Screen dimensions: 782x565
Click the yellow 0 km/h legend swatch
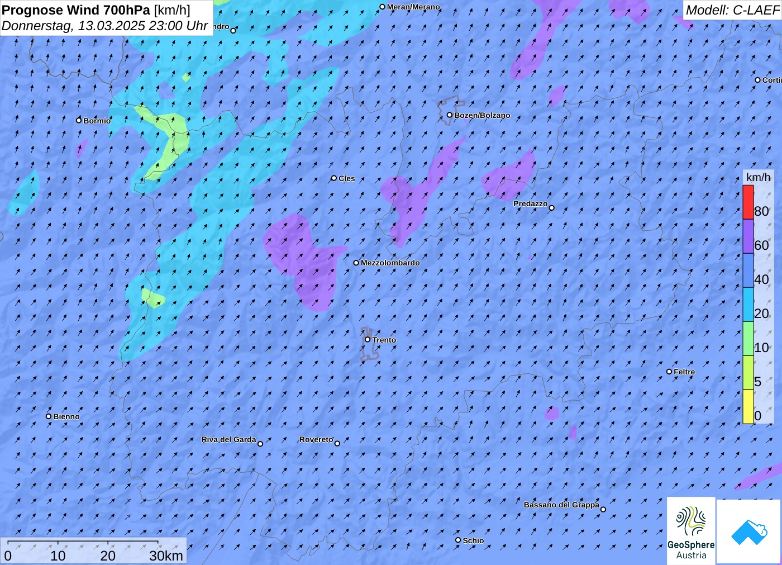[x=748, y=406]
